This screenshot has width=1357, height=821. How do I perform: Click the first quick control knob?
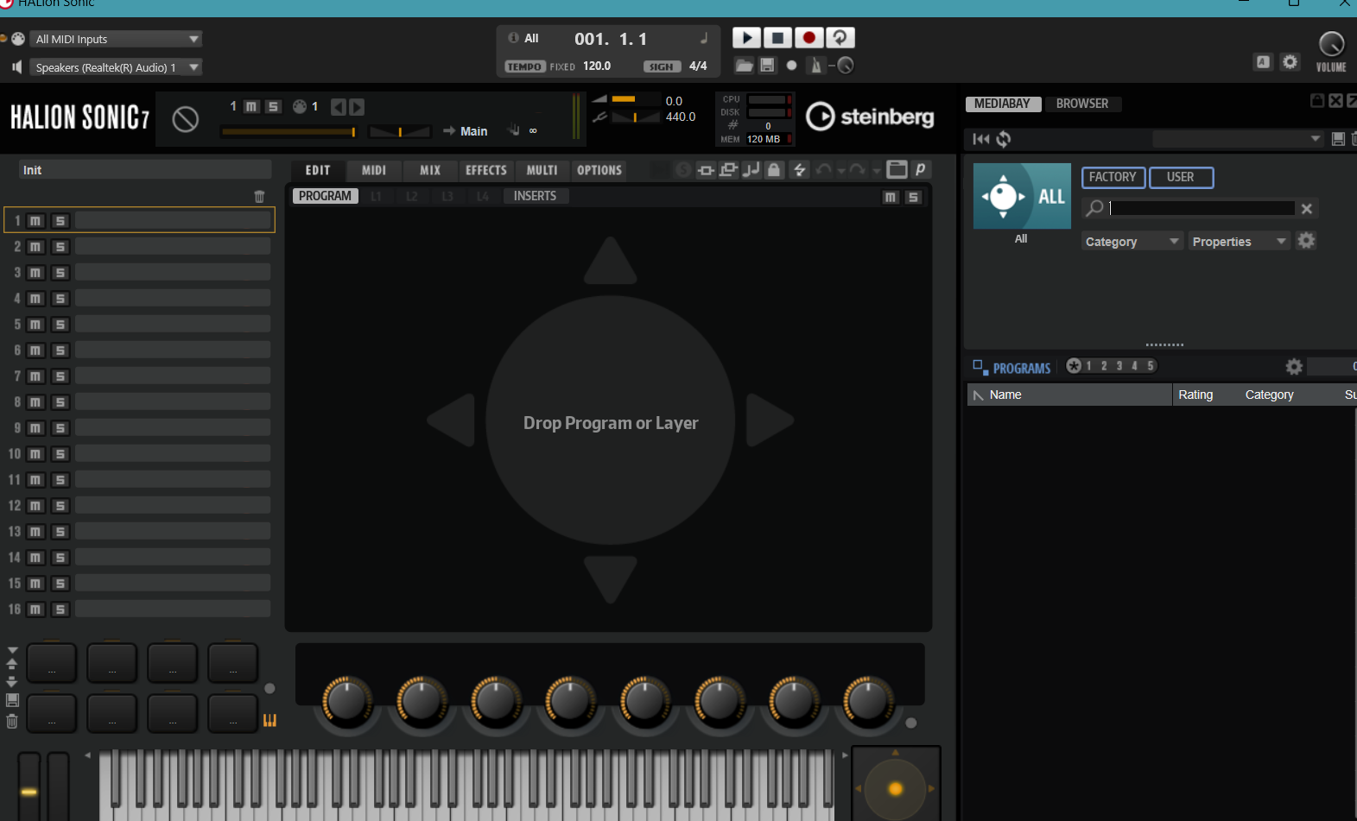pyautogui.click(x=346, y=700)
